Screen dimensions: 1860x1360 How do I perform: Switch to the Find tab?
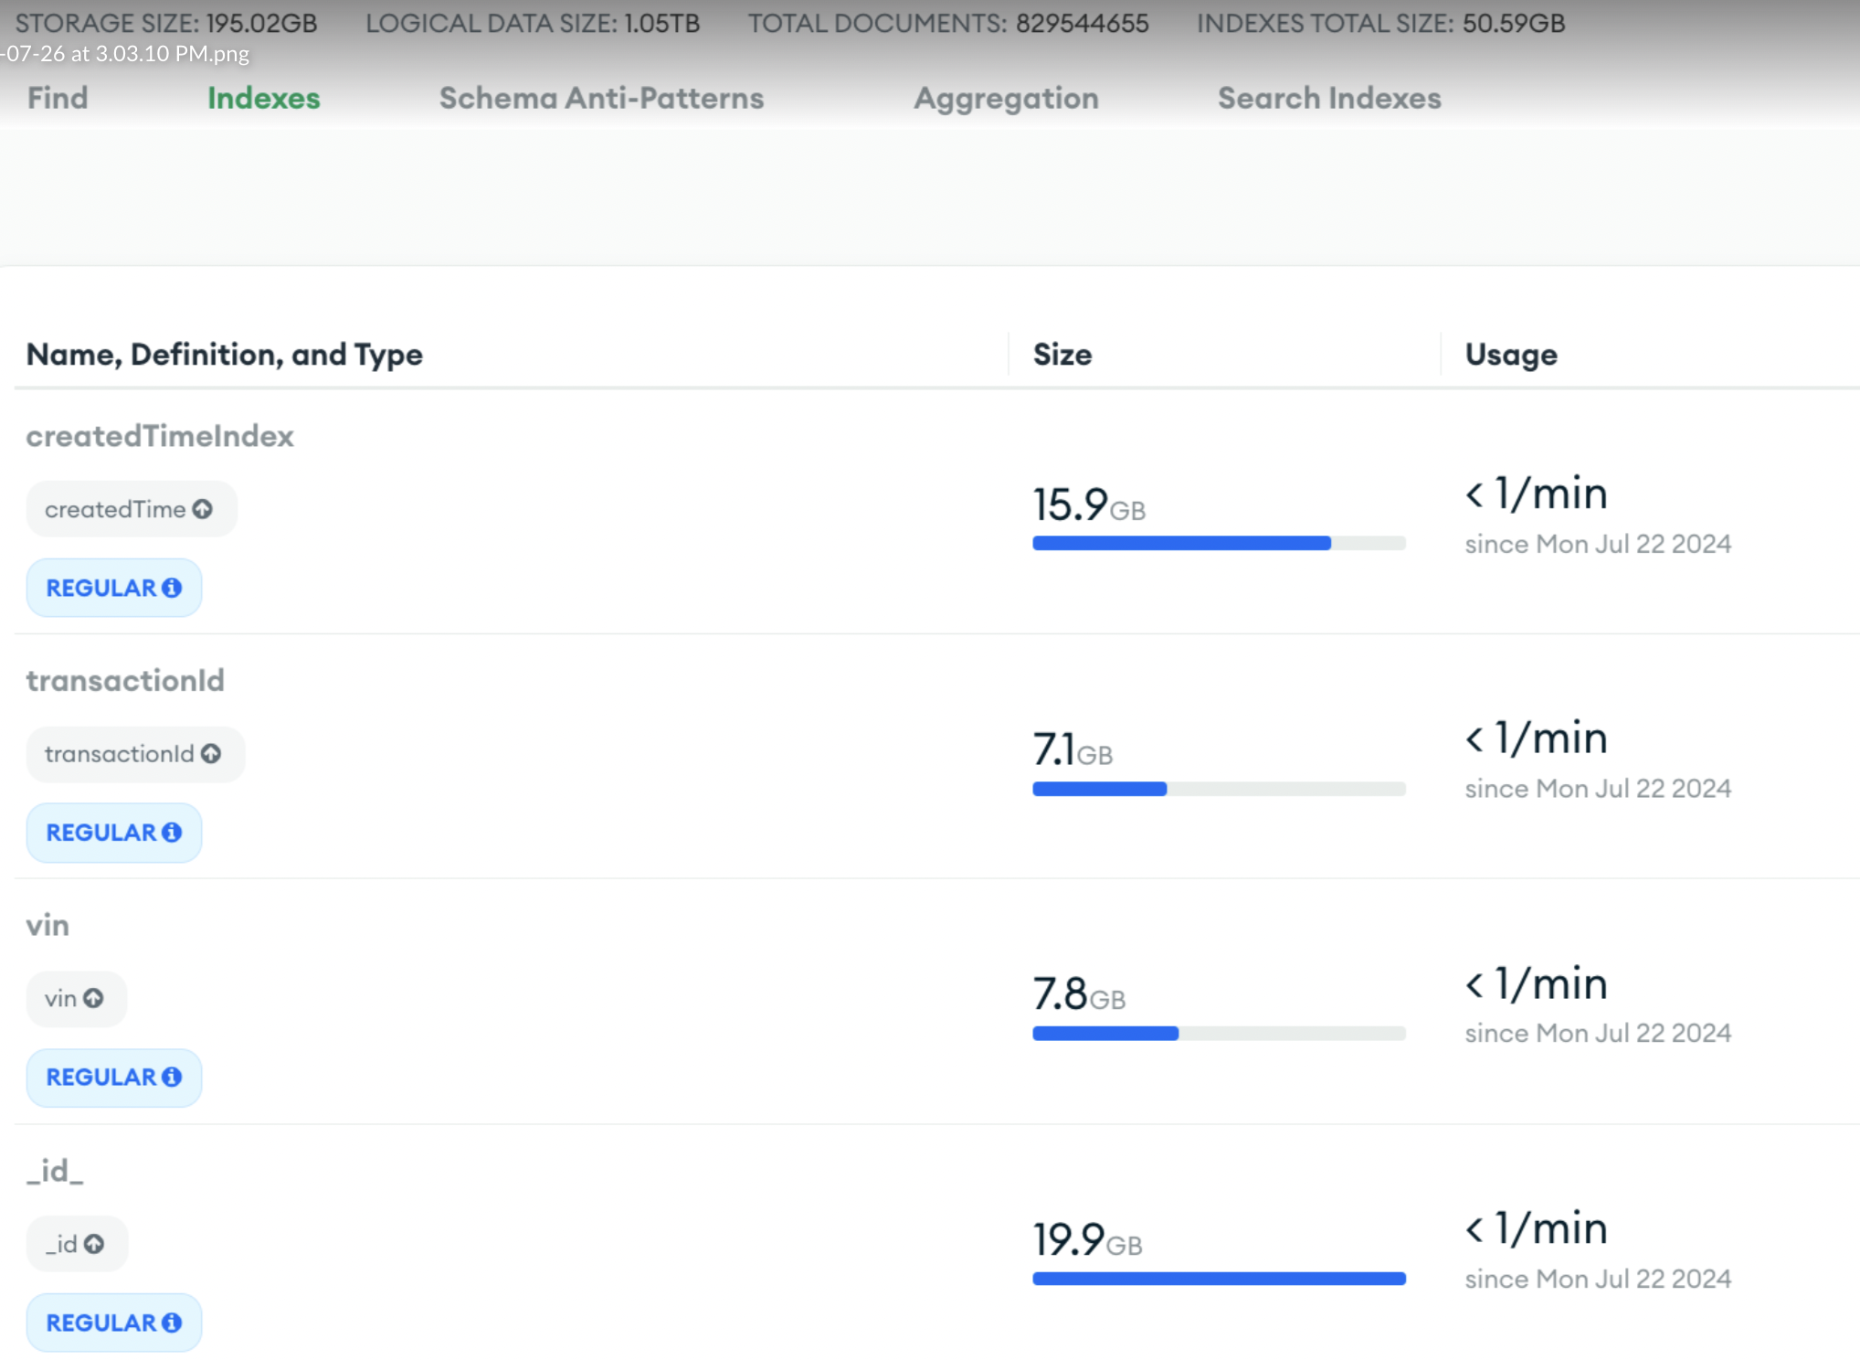tap(58, 98)
